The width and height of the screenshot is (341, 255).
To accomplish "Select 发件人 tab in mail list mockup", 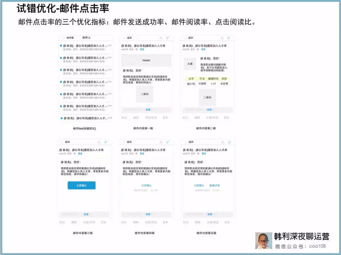I will [86, 38].
